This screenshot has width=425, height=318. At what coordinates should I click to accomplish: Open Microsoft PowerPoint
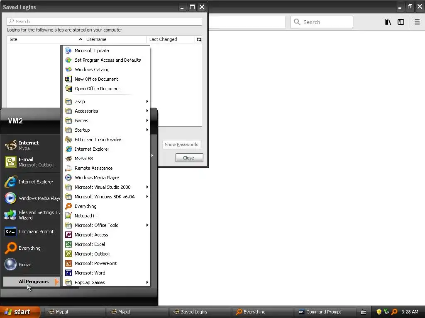[x=106, y=263]
